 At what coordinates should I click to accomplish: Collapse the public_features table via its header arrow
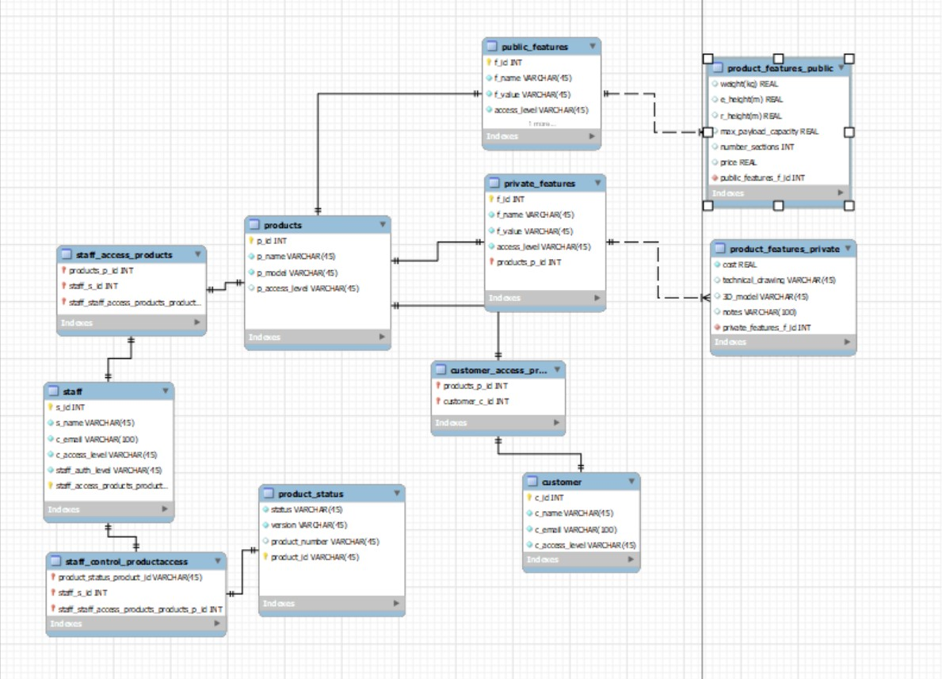point(593,47)
